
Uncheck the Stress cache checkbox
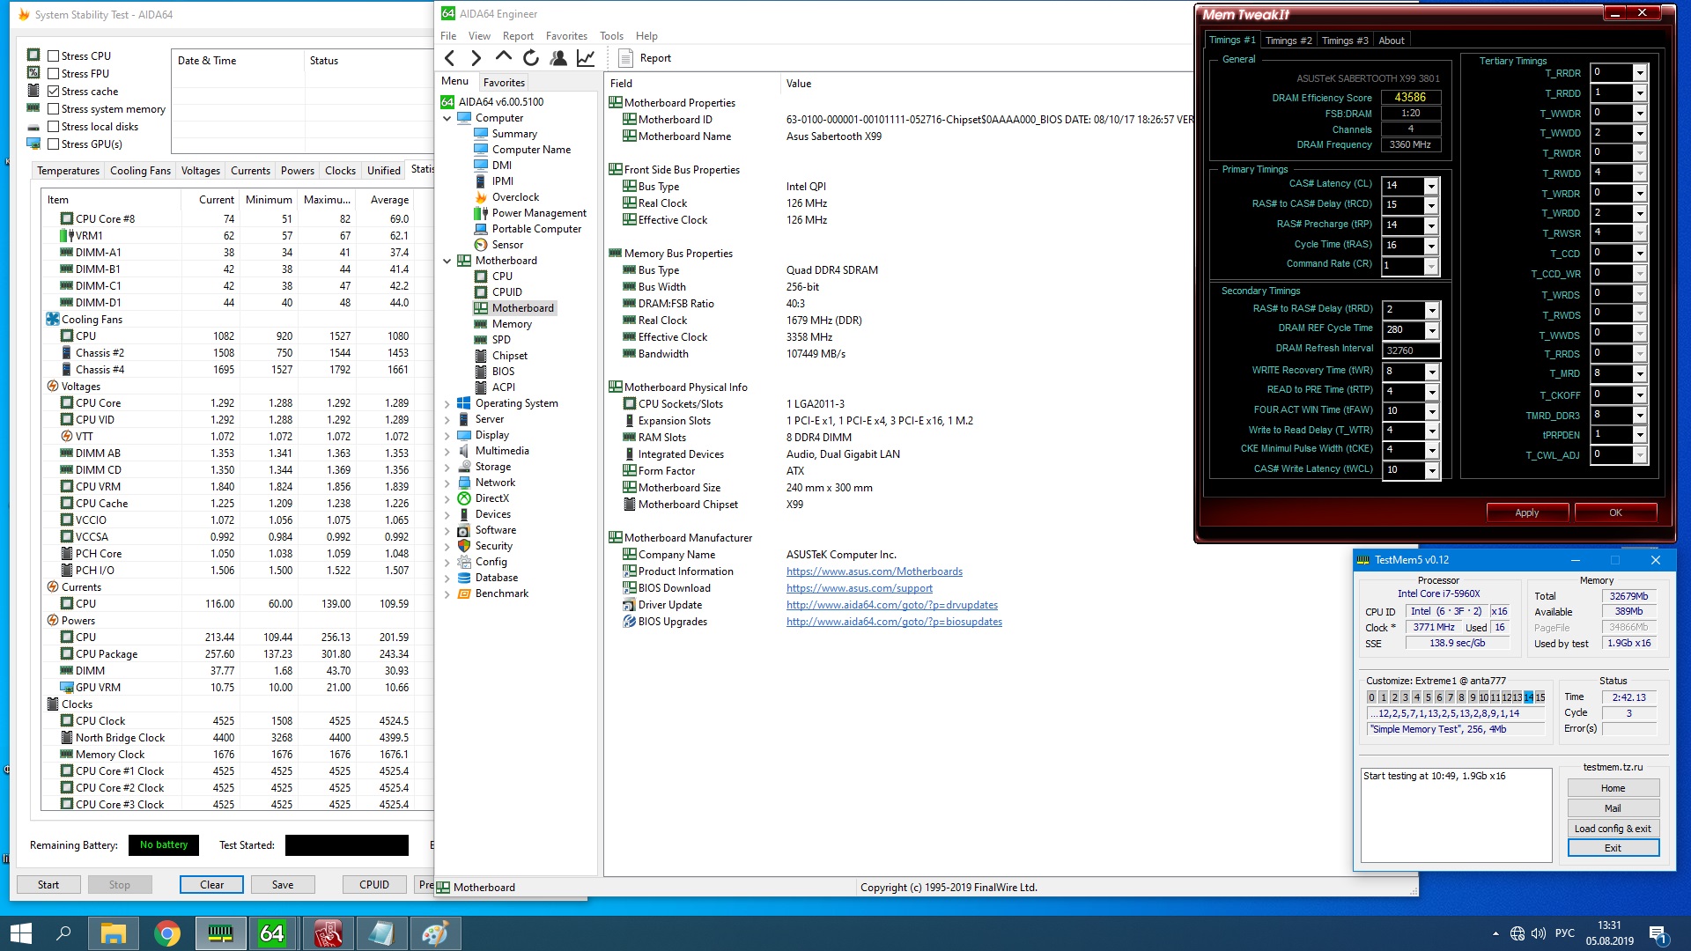pyautogui.click(x=54, y=92)
